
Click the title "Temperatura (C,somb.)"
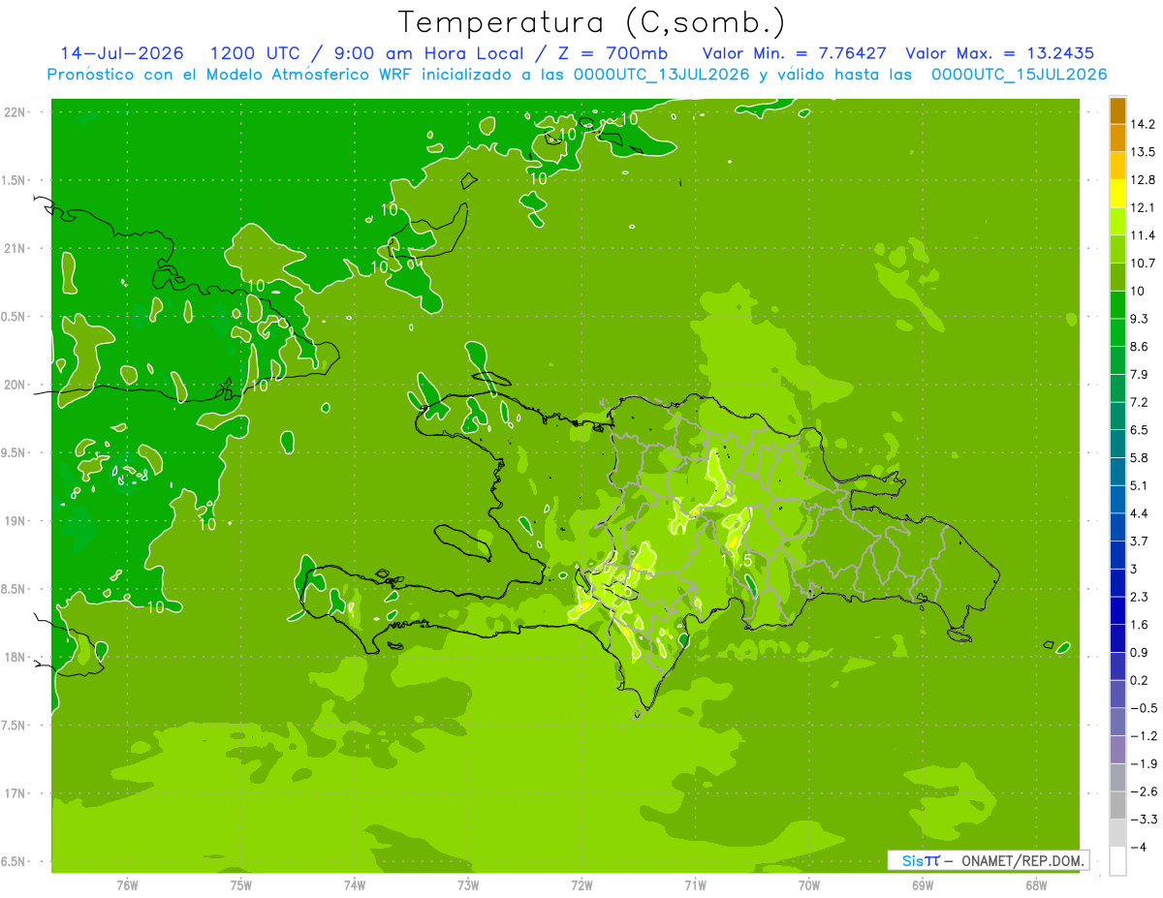click(592, 22)
